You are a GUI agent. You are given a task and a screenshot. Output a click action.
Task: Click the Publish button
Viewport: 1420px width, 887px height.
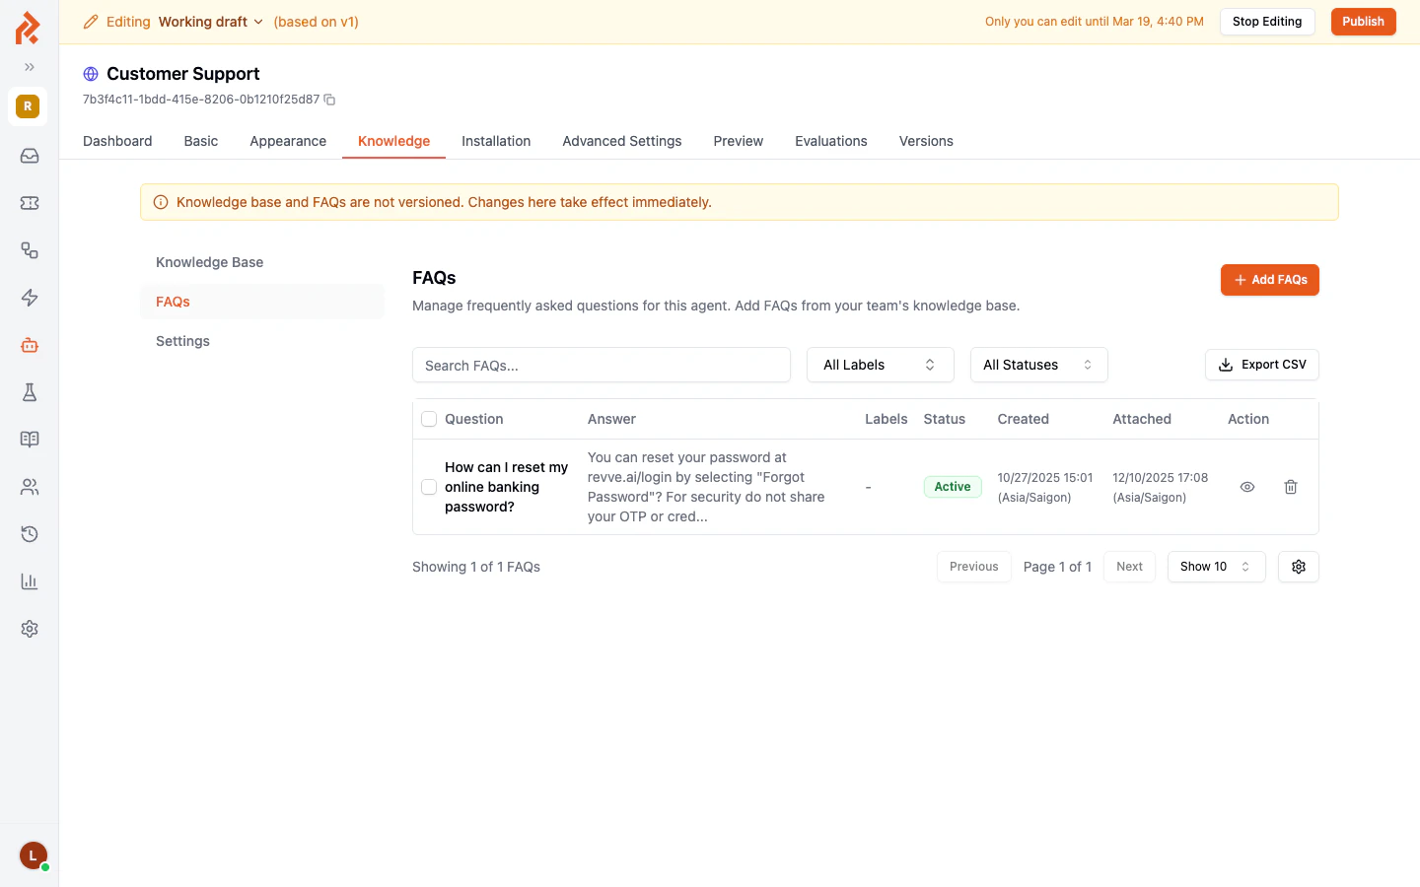[1363, 21]
